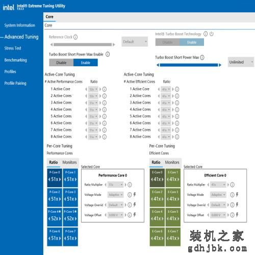Image resolution: width=255 pixels, height=255 pixels.
Task: Open ratio dropdown for 5 Active Cores efficient
Action: coord(166,116)
